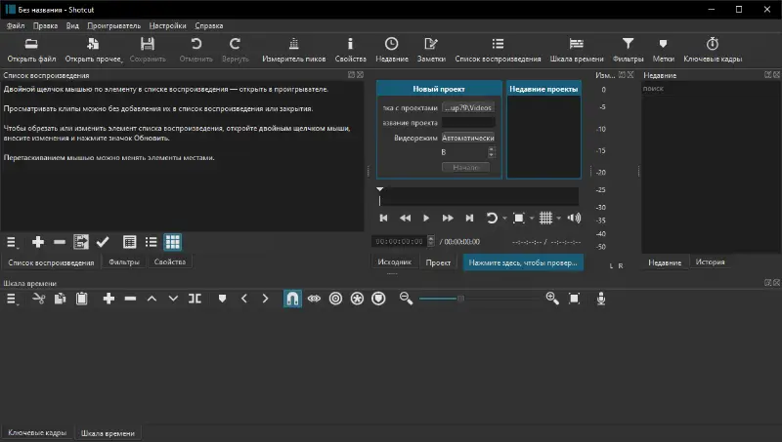Image resolution: width=782 pixels, height=442 pixels.
Task: Click the player volume speaker button
Action: [574, 218]
